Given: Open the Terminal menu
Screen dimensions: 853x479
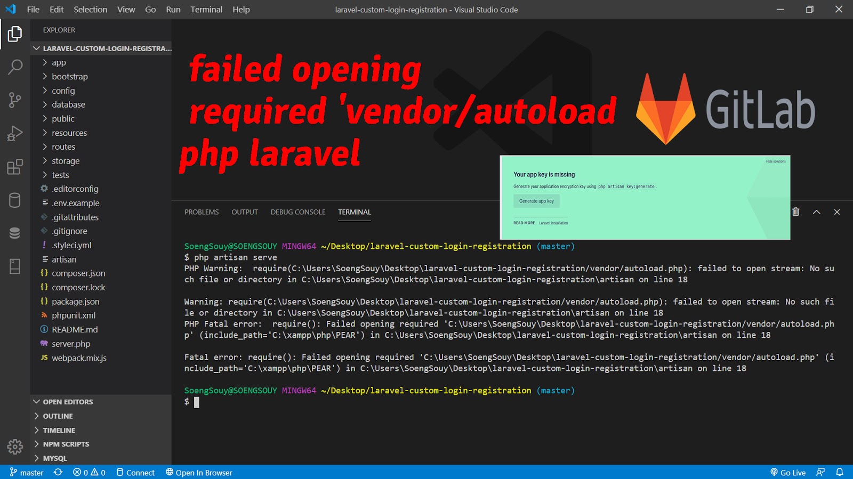Looking at the screenshot, I should pos(206,10).
